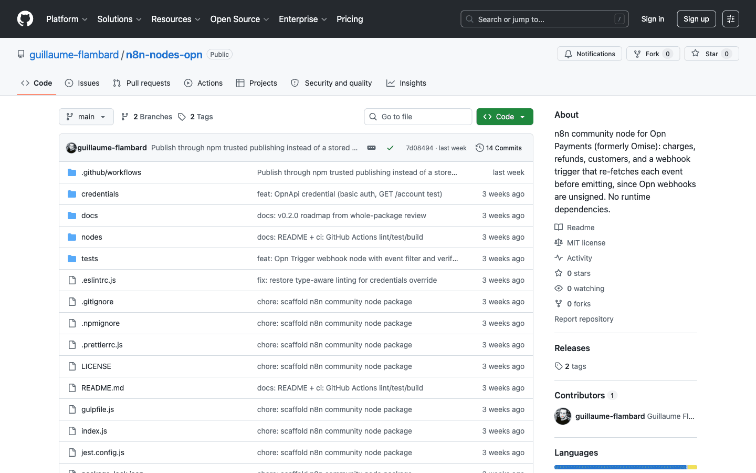Switch to the Code tab
Image resolution: width=756 pixels, height=473 pixels.
coord(36,83)
